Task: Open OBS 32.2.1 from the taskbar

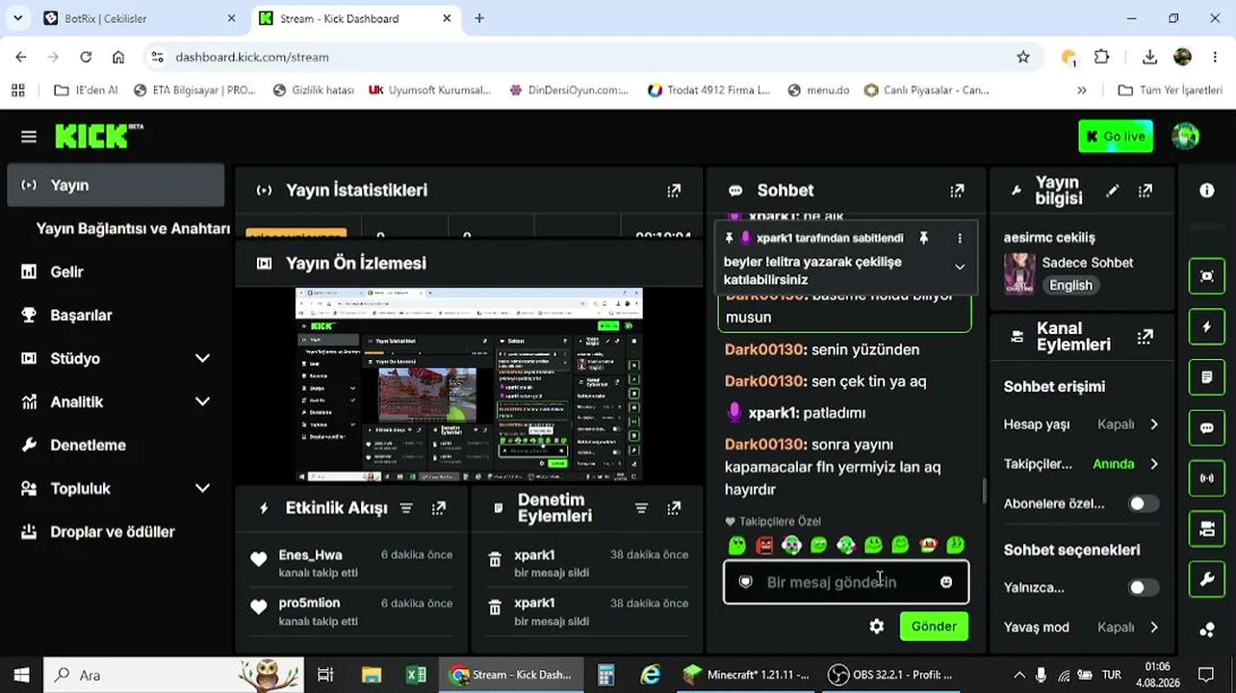Action: [x=891, y=675]
